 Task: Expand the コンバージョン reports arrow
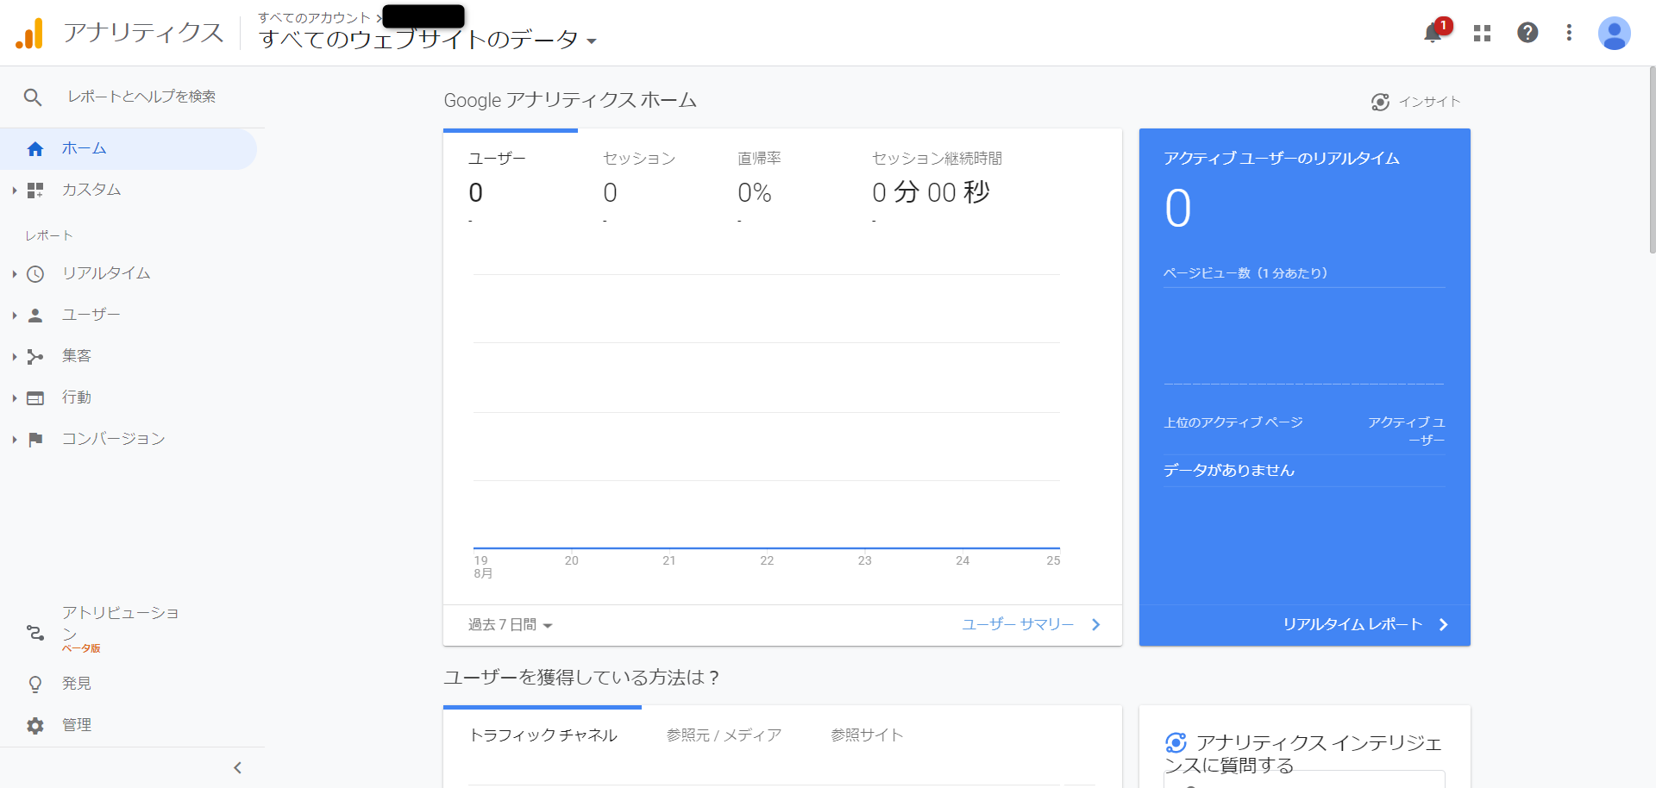(x=15, y=440)
